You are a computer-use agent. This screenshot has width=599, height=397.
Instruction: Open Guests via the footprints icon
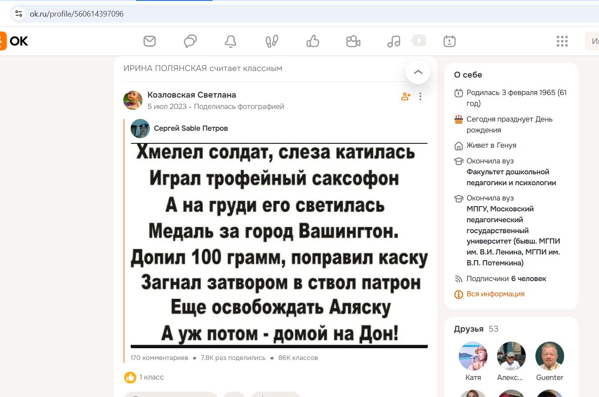pos(271,41)
